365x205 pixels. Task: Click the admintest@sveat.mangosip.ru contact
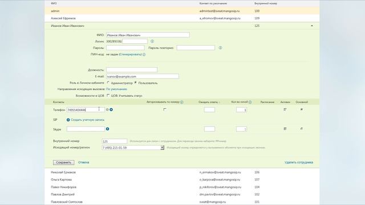[x=220, y=11]
